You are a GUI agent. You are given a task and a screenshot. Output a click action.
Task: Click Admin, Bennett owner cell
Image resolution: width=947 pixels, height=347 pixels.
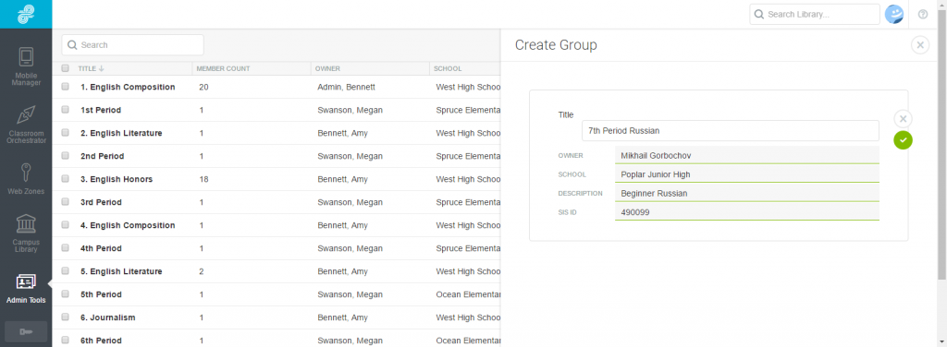346,87
